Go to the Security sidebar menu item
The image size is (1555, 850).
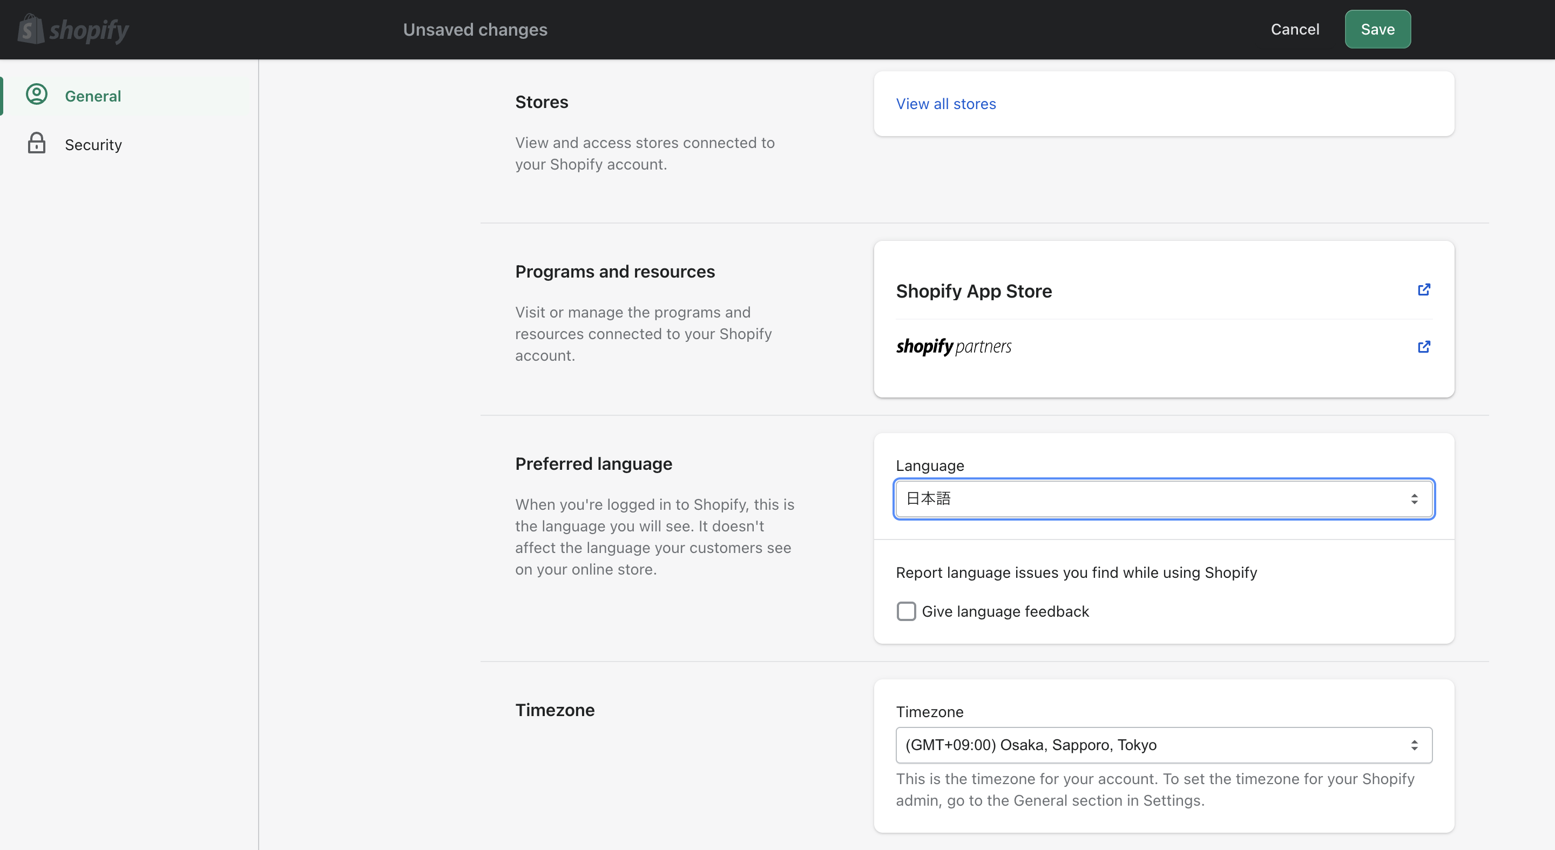(x=93, y=145)
